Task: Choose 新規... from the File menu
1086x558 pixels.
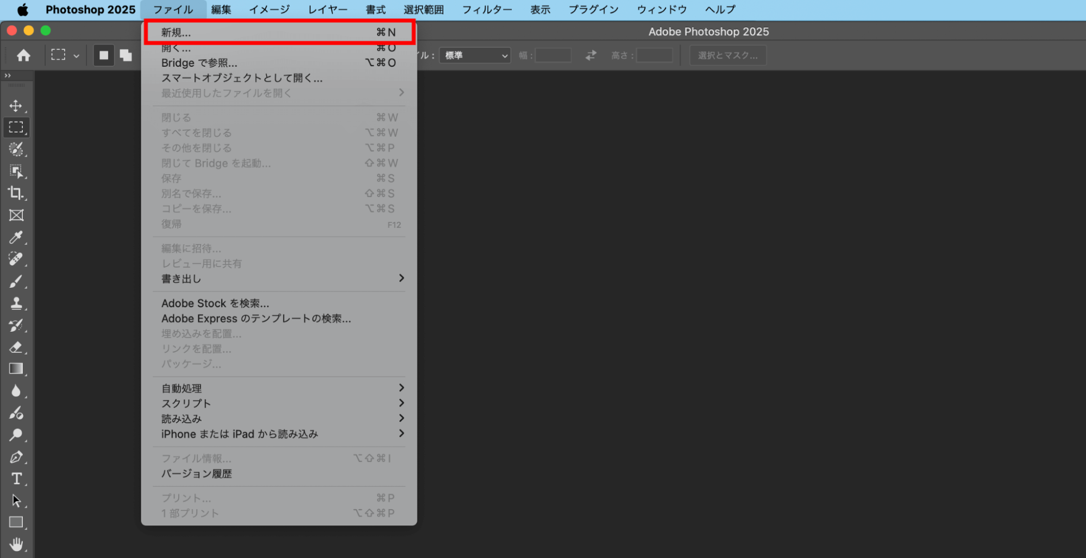Action: pyautogui.click(x=279, y=33)
